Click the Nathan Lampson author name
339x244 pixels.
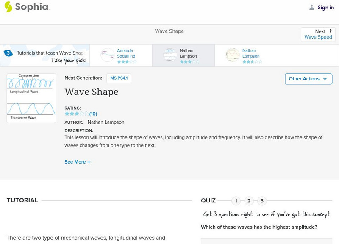(x=106, y=122)
